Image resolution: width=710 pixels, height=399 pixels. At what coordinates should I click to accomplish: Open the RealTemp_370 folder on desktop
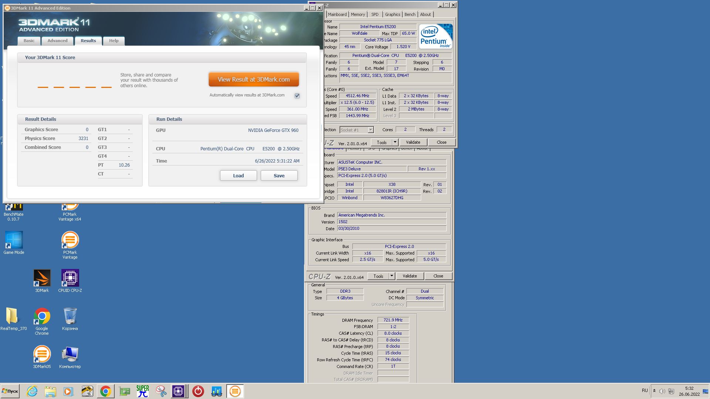[14, 319]
